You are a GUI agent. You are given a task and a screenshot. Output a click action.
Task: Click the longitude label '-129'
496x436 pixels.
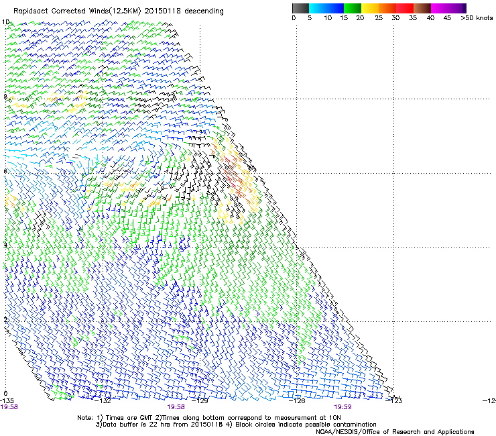(x=200, y=401)
